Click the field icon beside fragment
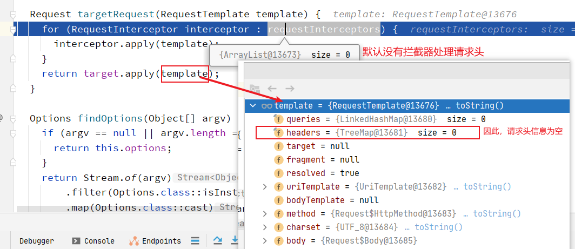This screenshot has width=575, height=249. pos(279,160)
